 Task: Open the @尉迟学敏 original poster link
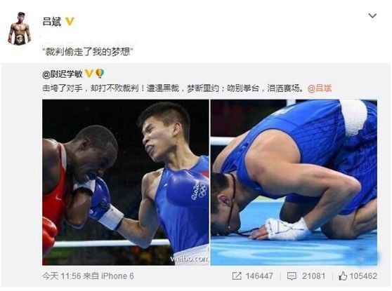pyautogui.click(x=63, y=74)
